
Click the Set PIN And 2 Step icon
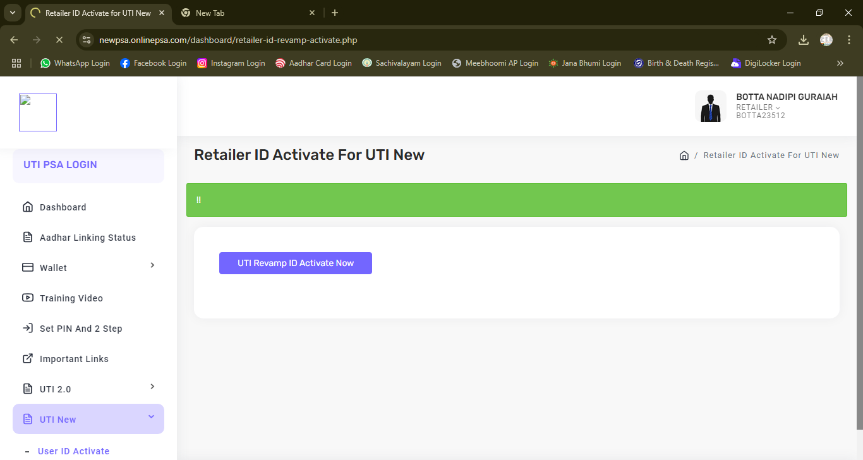tap(28, 328)
